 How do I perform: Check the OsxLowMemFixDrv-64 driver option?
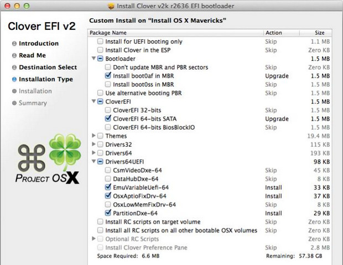click(x=108, y=204)
